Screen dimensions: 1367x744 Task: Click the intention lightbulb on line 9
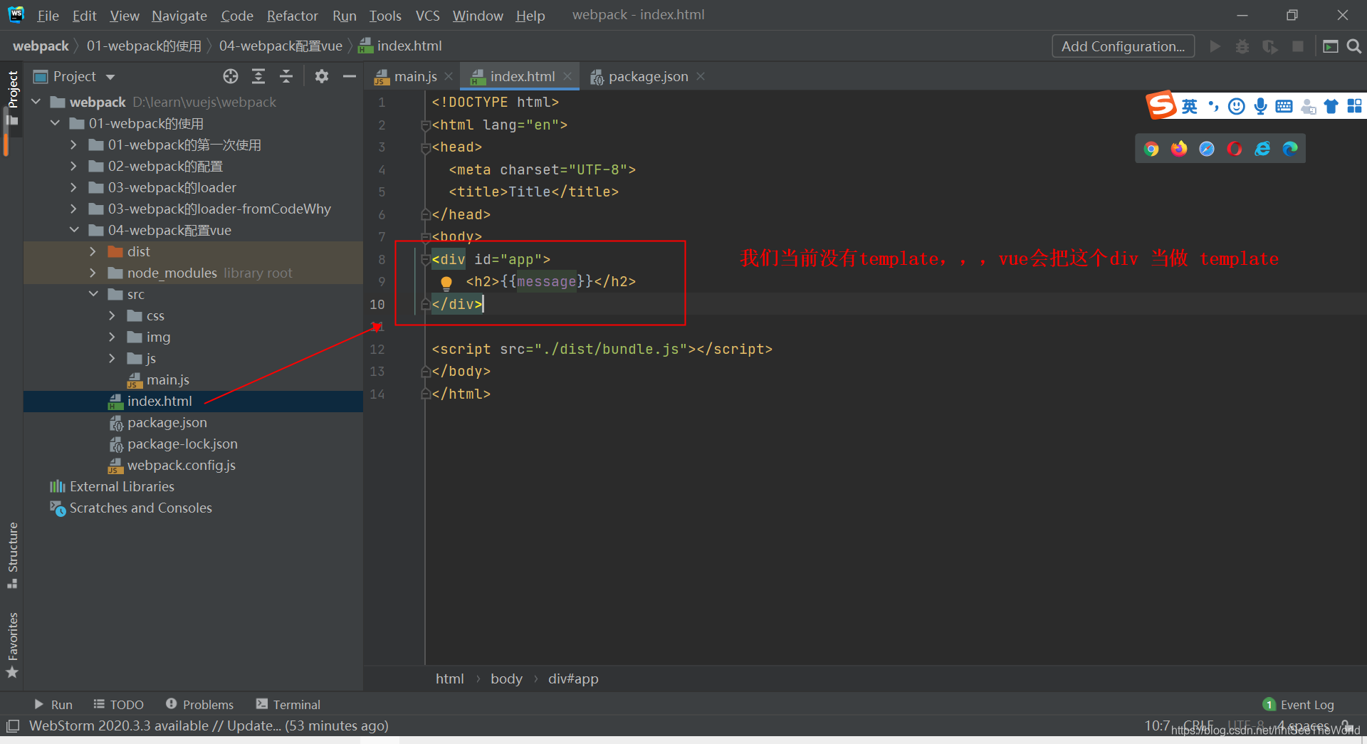click(446, 283)
